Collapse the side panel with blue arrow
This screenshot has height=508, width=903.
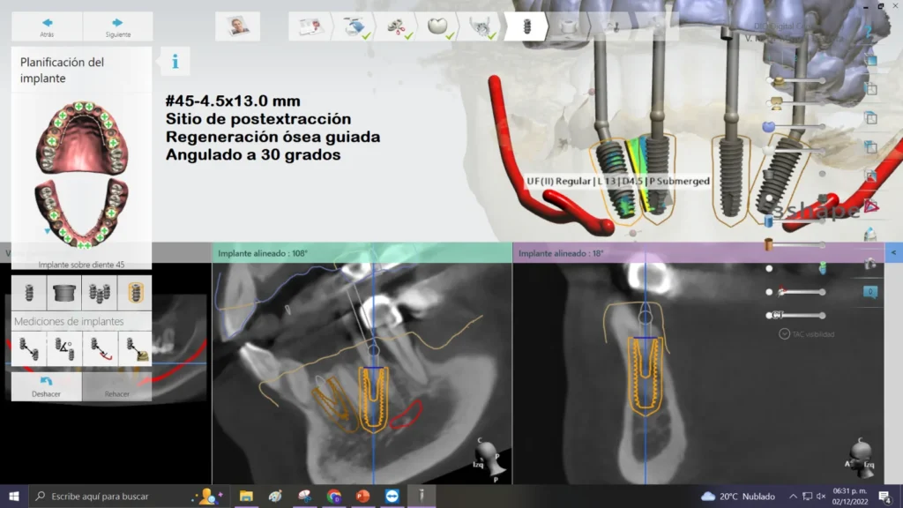tap(894, 253)
